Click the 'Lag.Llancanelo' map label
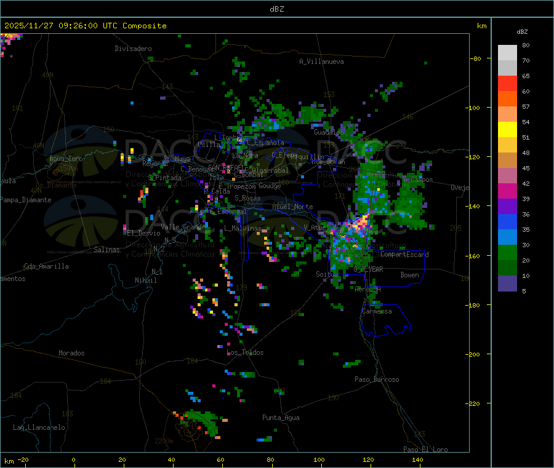The height and width of the screenshot is (468, 554). click(39, 427)
